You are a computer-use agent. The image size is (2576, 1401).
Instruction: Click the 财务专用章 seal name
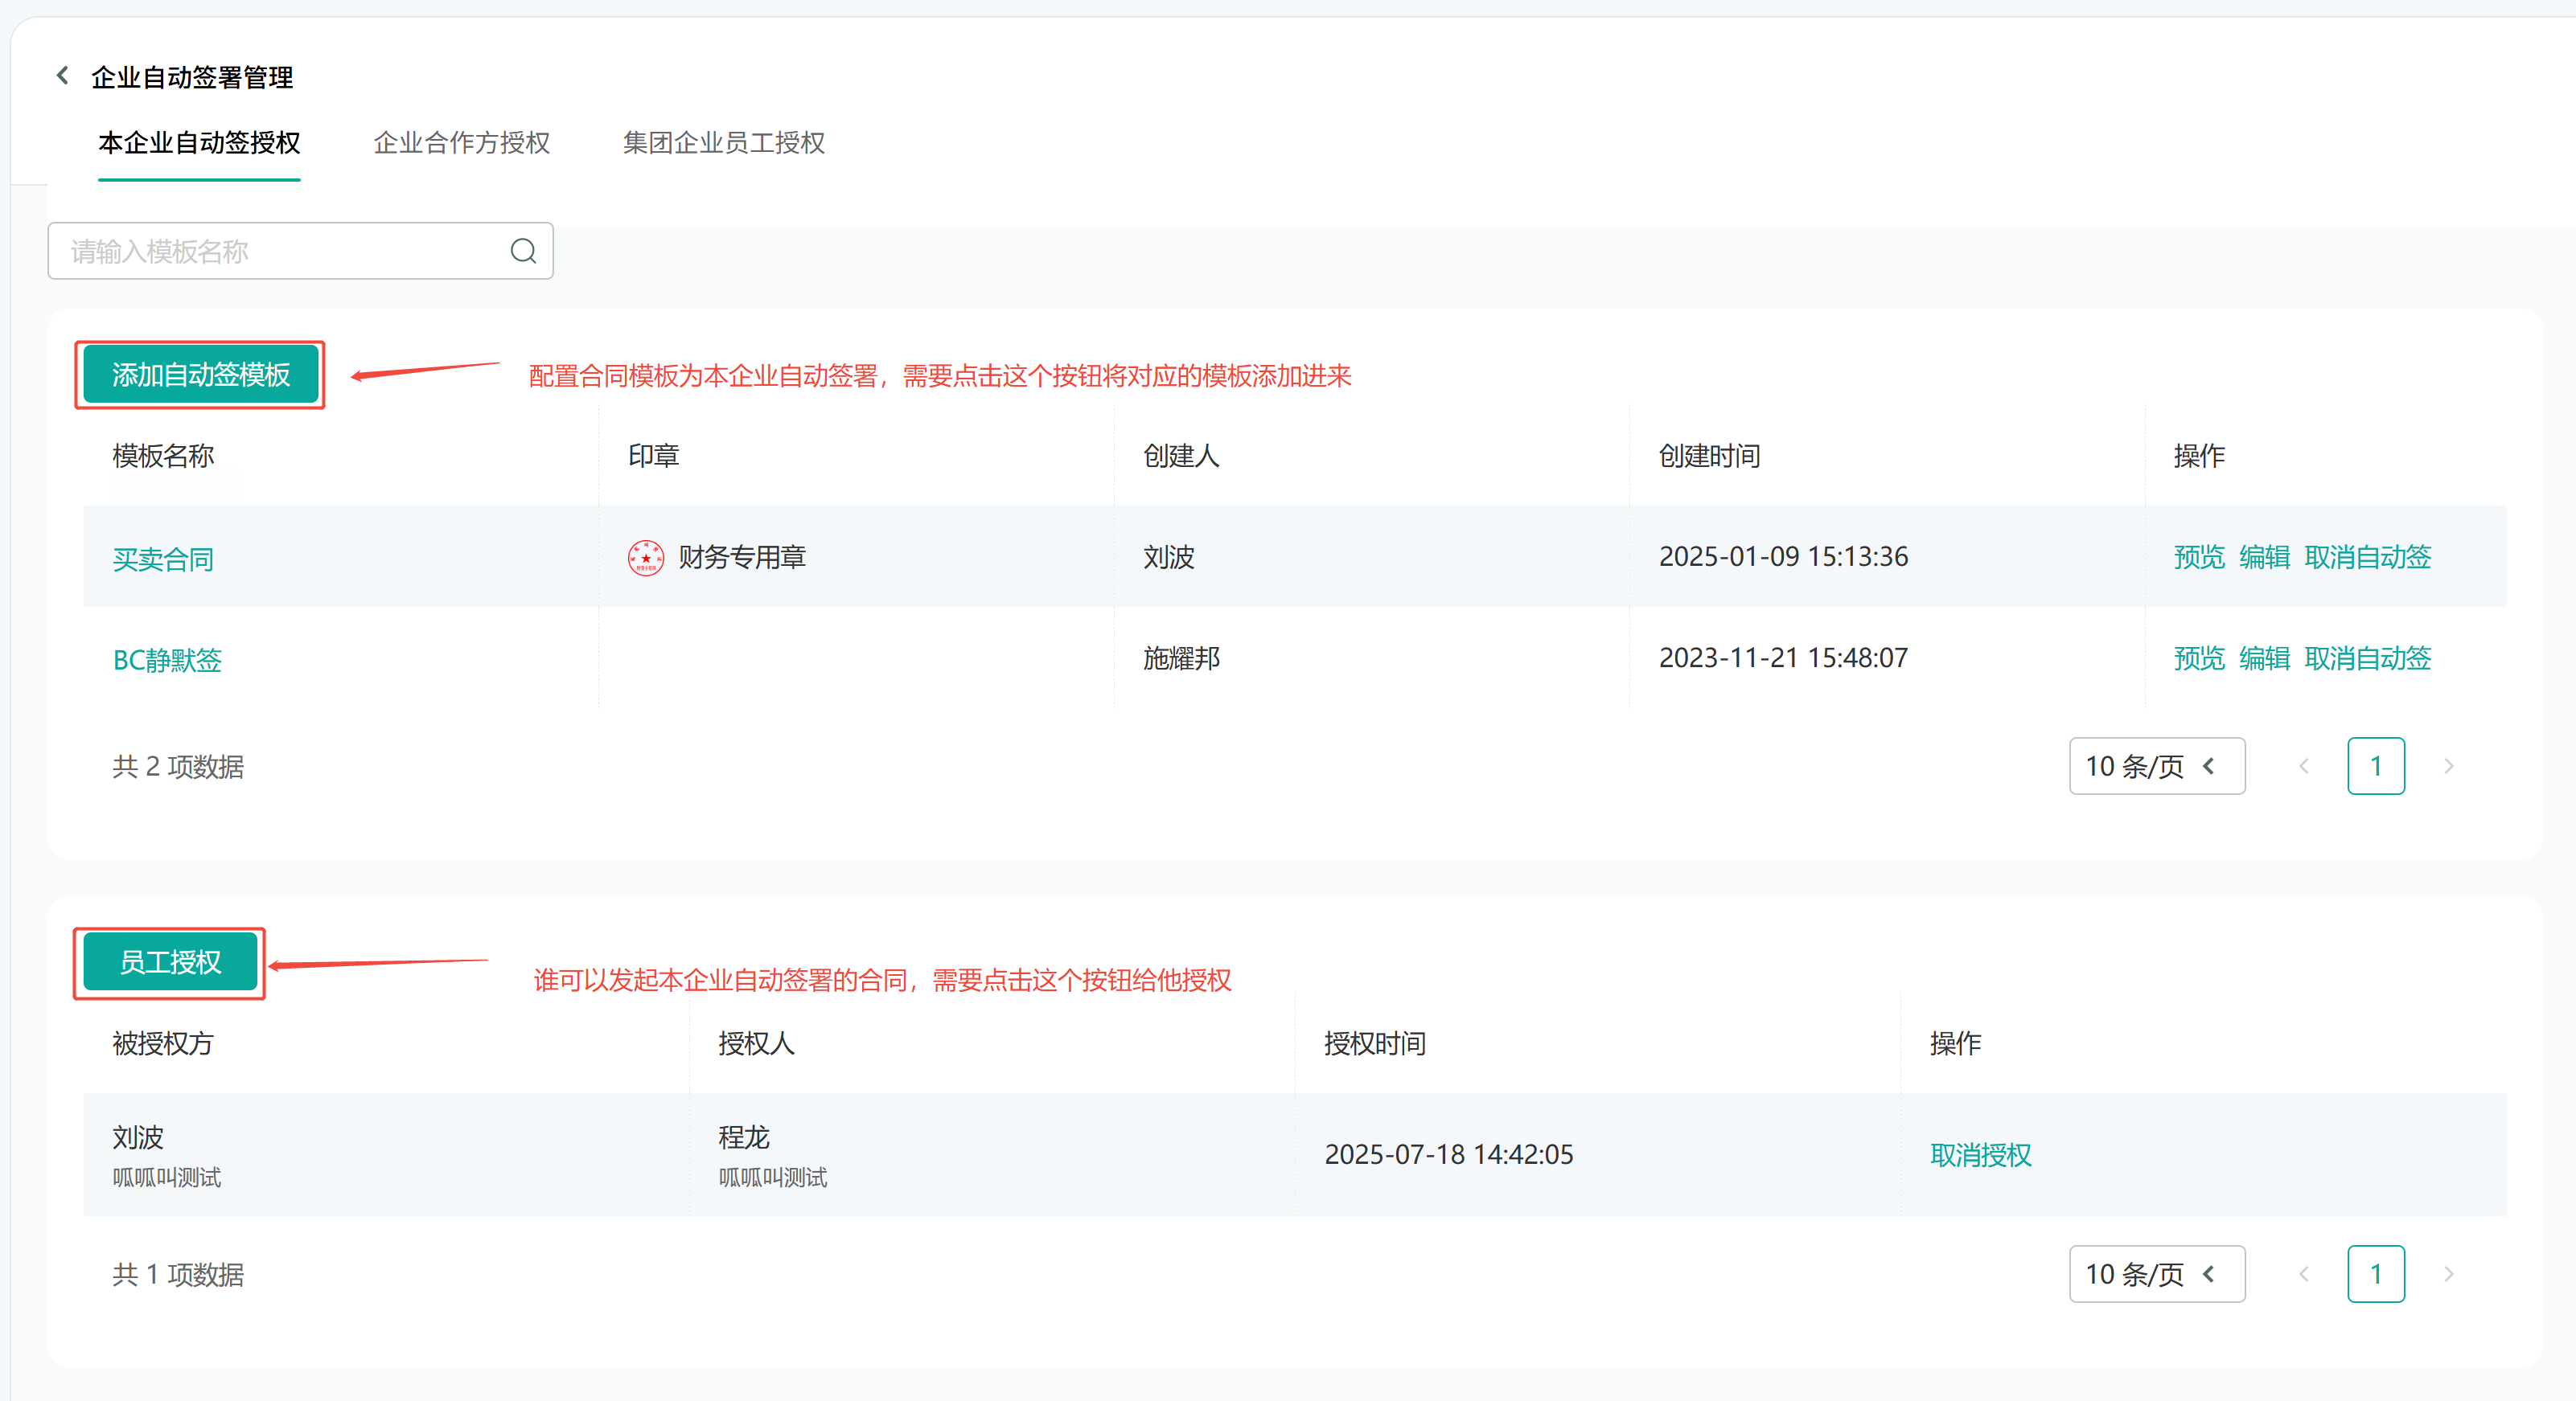[x=742, y=558]
